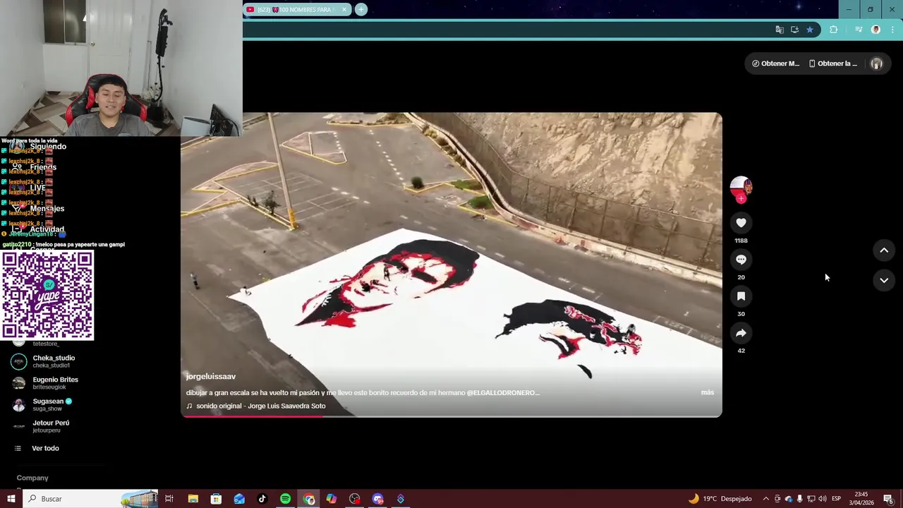Image resolution: width=903 pixels, height=508 pixels.
Task: Click Obtener la app button
Action: point(833,64)
